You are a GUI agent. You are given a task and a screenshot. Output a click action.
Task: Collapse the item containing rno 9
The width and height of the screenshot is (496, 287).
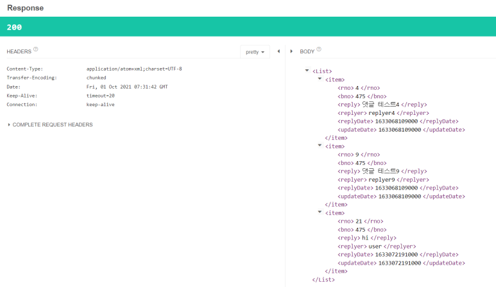[x=320, y=146]
